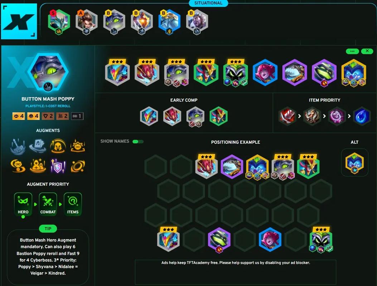This screenshot has width=377, height=286.
Task: Select the large Poppy portrait hexagon
Action: point(48,72)
